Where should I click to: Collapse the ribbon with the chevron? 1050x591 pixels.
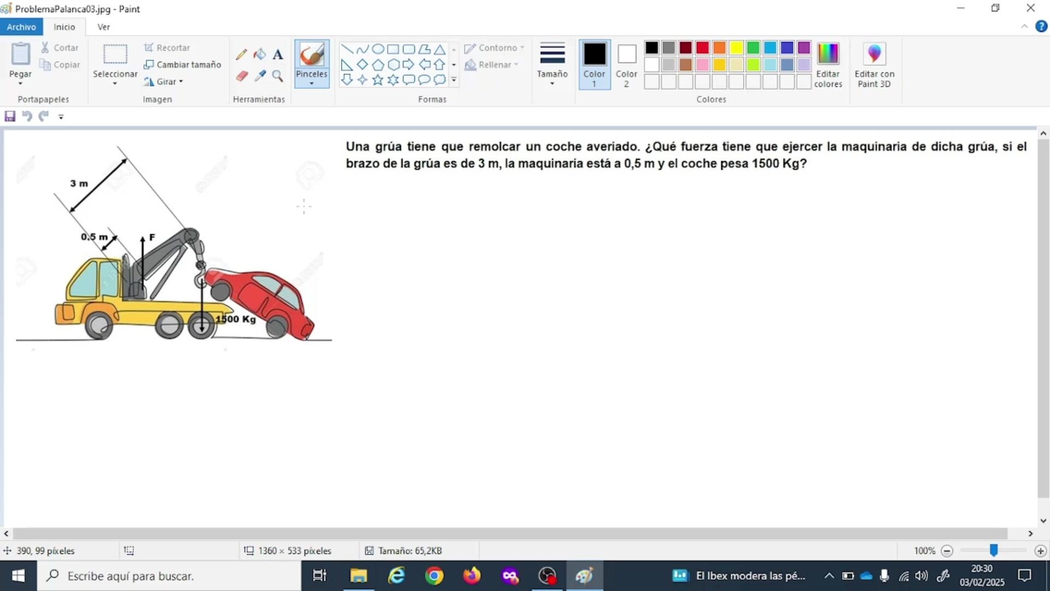pos(1024,27)
